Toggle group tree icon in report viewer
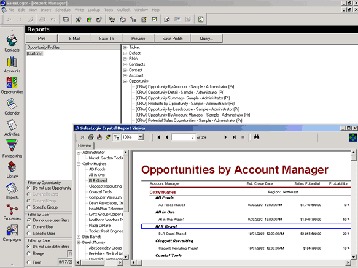 (117, 137)
